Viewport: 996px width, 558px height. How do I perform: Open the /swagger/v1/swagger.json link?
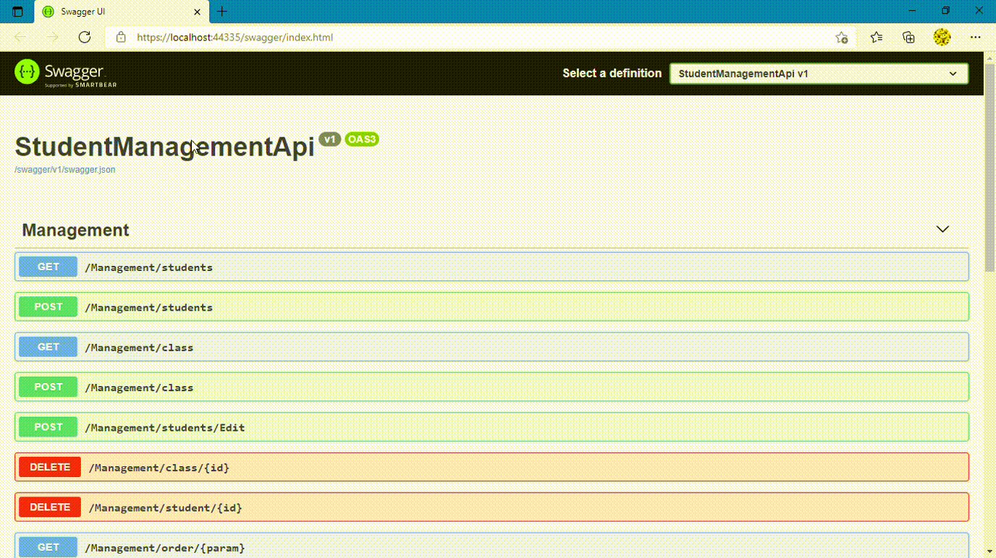click(65, 170)
